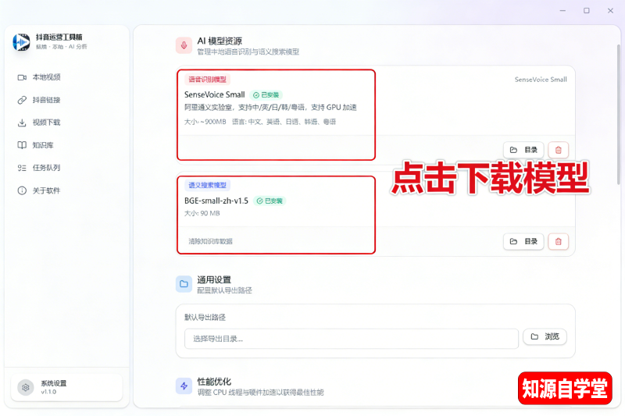Focus the 选择导出目录 input field
This screenshot has height=416, width=625.
[351, 339]
